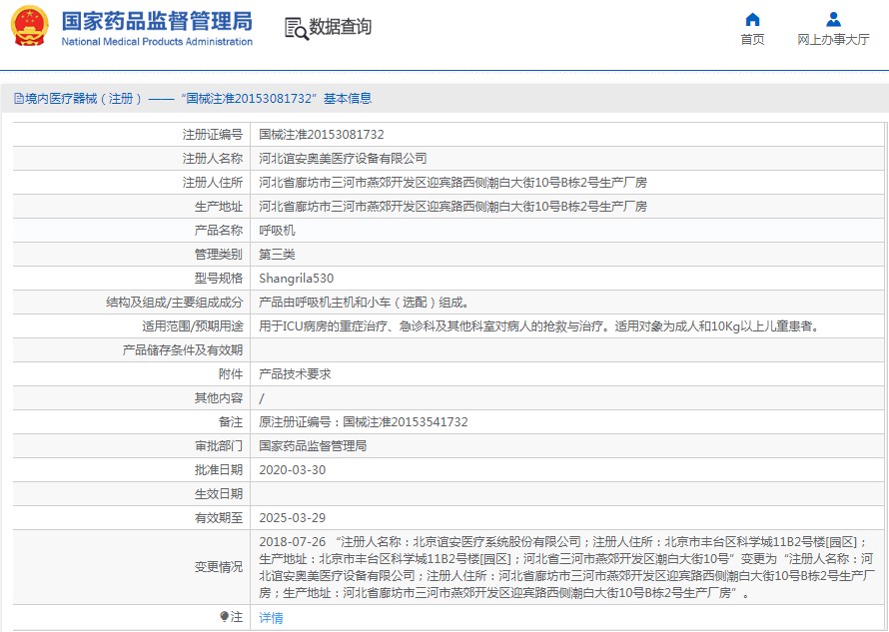Click the 适用范围/预期用途 row label
Viewport: 889px width, 632px height.
pos(193,326)
